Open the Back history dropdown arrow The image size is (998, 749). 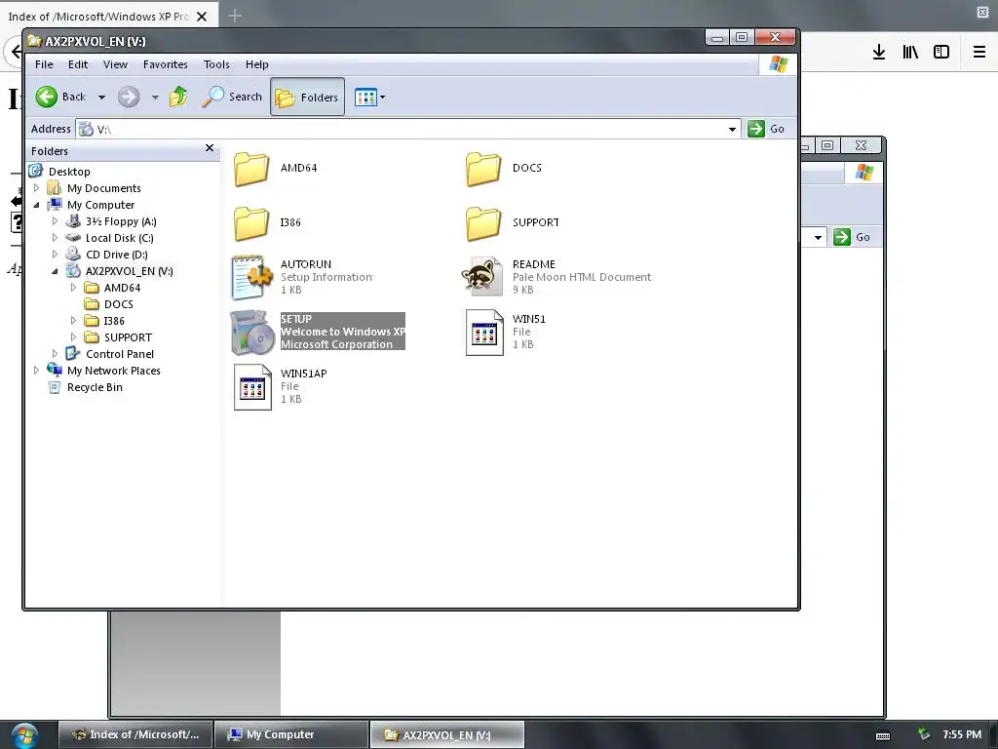pyautogui.click(x=101, y=98)
